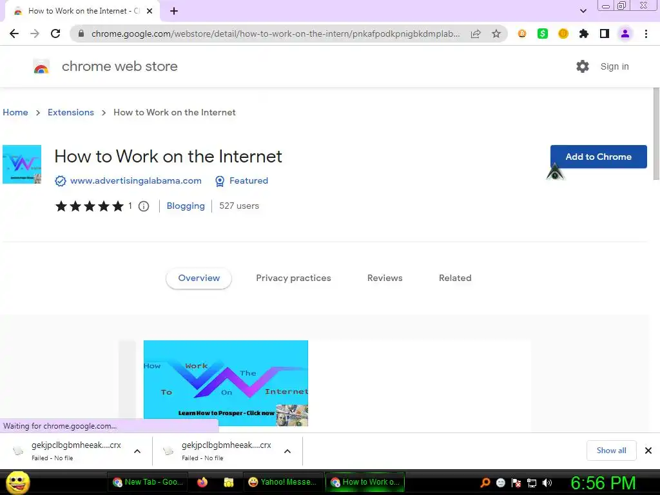This screenshot has height=495, width=660.
Task: Switch to Yahoo! Messenger taskbar item
Action: 283,482
